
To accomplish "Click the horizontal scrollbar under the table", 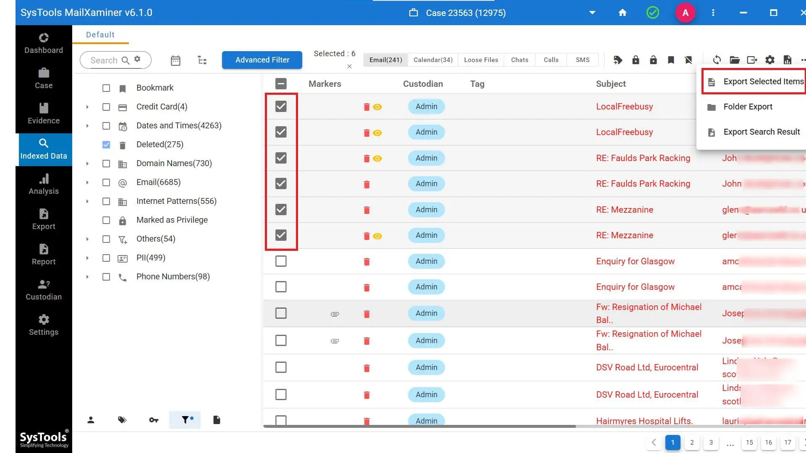I will 420,426.
